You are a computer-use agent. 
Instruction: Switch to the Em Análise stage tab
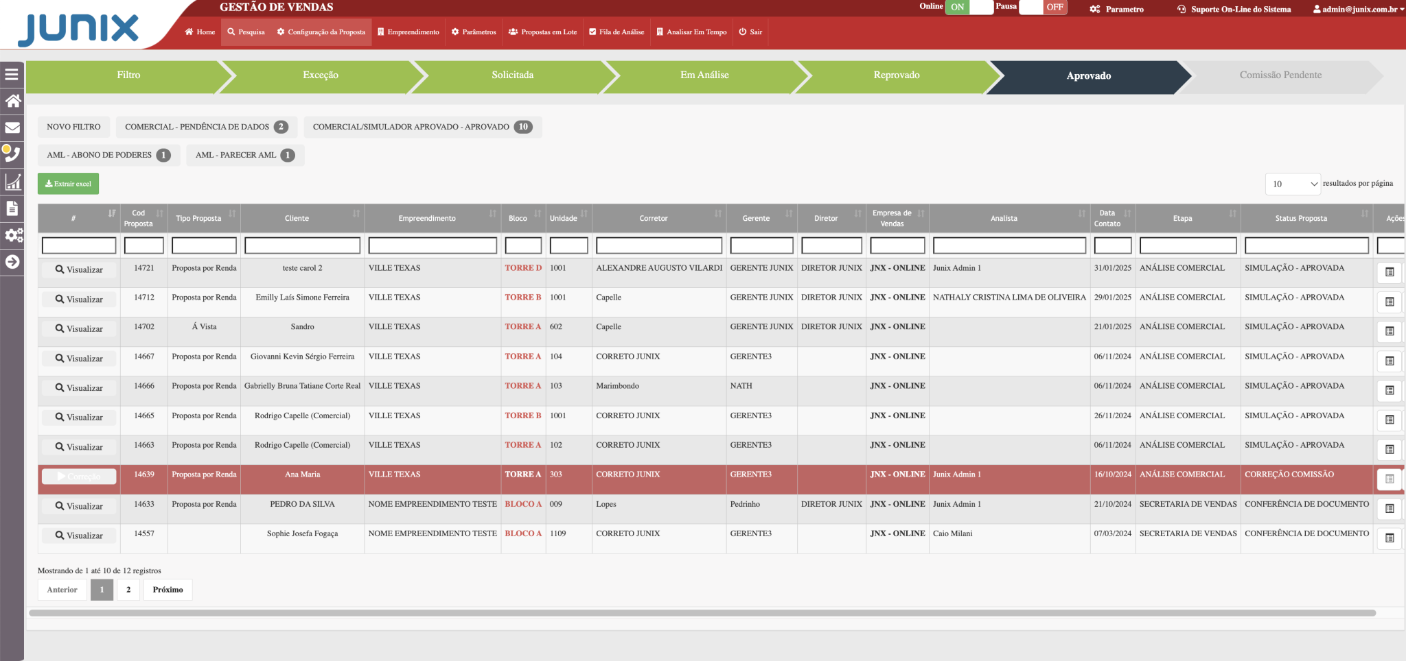704,75
